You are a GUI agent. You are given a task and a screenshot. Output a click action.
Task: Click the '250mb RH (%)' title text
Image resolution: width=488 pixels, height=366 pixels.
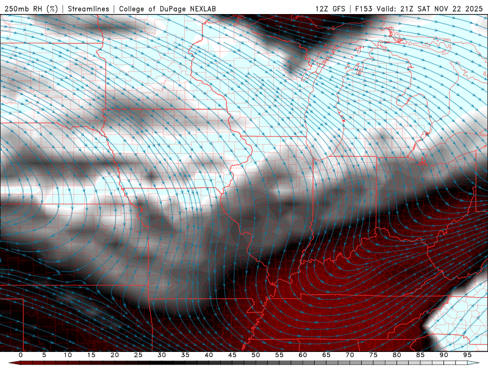click(x=31, y=9)
